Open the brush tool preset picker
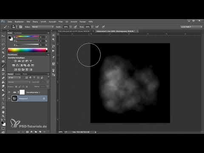 point(6,27)
